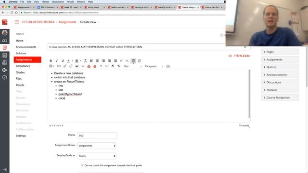Expand the Pages section in the sidebar
The width and height of the screenshot is (308, 173).
point(280,52)
